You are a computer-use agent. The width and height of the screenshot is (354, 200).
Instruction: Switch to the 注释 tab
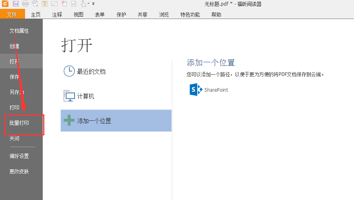click(57, 15)
